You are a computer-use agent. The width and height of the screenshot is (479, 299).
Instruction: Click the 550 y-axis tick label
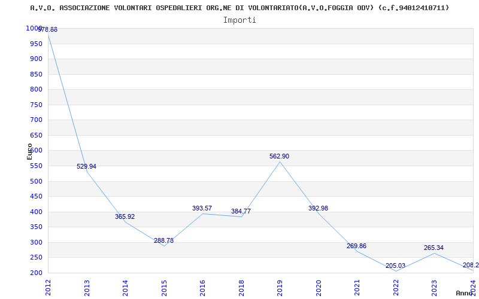pos(37,166)
